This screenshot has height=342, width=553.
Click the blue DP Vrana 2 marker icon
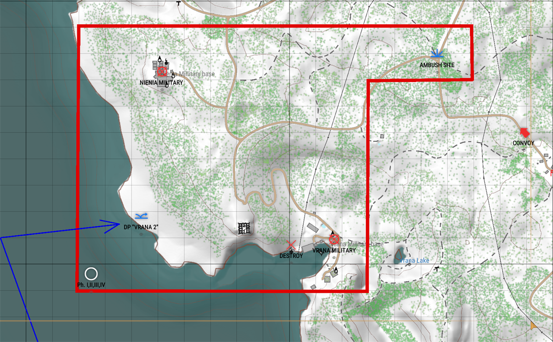coord(141,216)
